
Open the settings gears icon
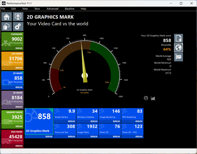click(x=18, y=27)
